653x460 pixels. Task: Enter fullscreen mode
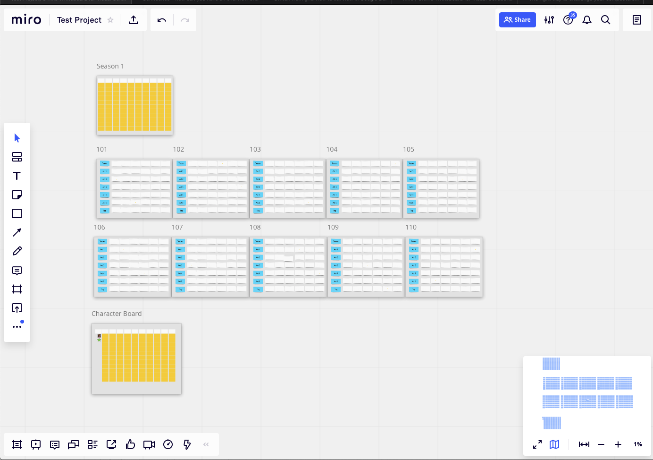coord(537,444)
